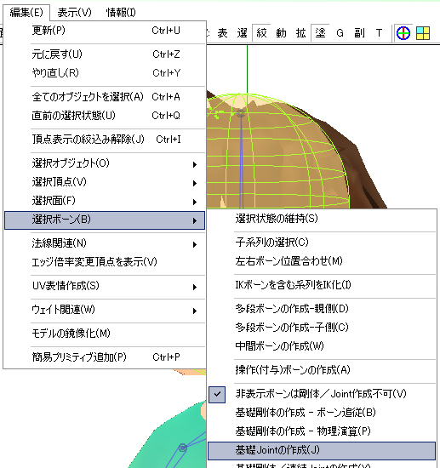The height and width of the screenshot is (468, 440).
Task: Click the T toolbar toggle
Action: (379, 33)
